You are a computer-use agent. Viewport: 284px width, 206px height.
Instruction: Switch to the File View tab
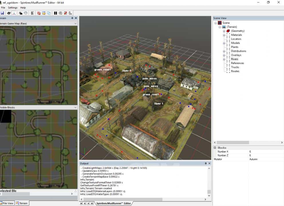pos(8,203)
